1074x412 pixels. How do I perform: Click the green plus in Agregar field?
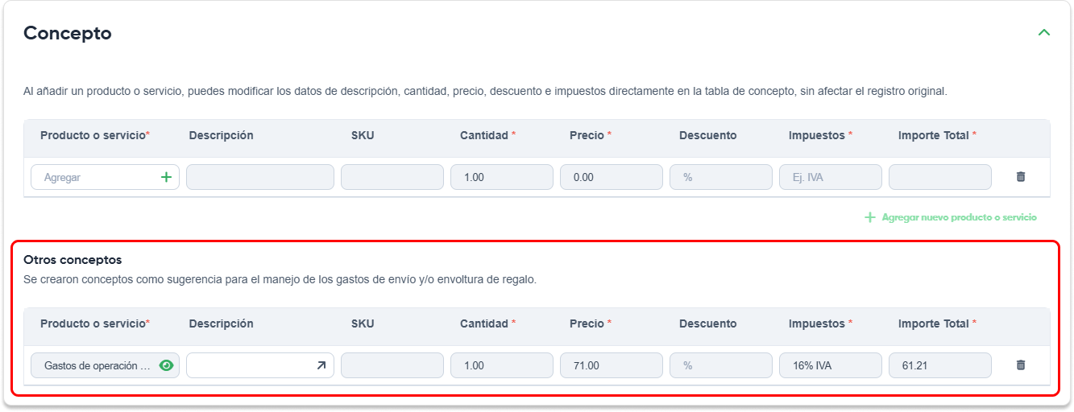[167, 177]
